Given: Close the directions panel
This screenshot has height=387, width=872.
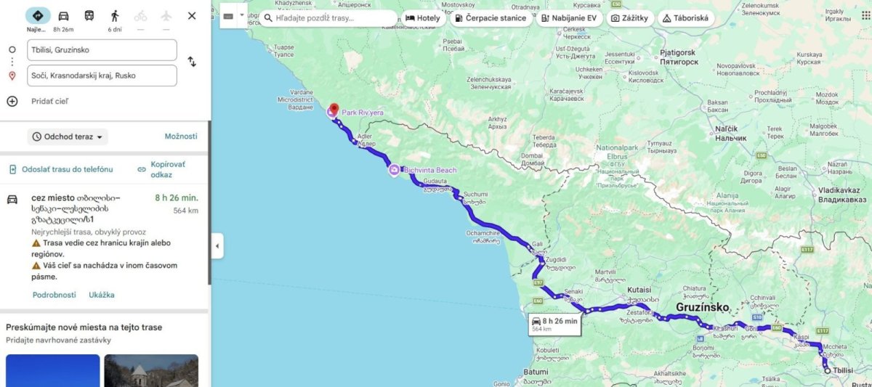Looking at the screenshot, I should (192, 15).
